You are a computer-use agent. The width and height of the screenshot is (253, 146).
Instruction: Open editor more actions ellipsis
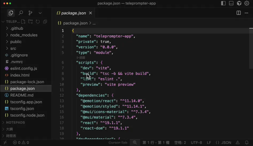(x=246, y=13)
